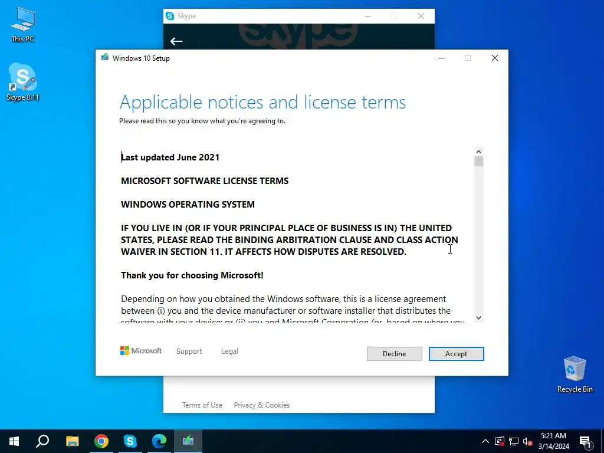
Task: Go back using Skype window's arrow
Action: (176, 41)
